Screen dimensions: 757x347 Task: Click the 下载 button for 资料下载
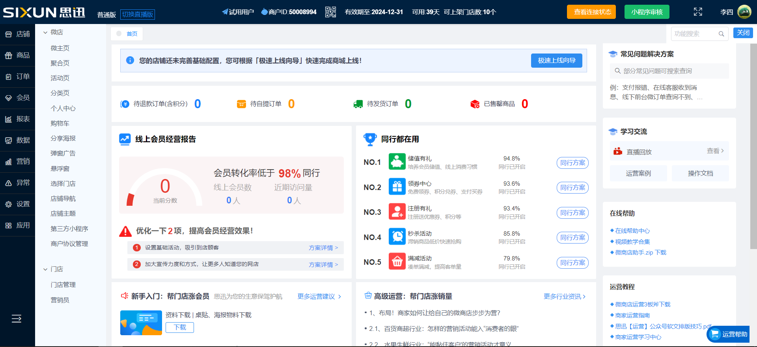180,328
